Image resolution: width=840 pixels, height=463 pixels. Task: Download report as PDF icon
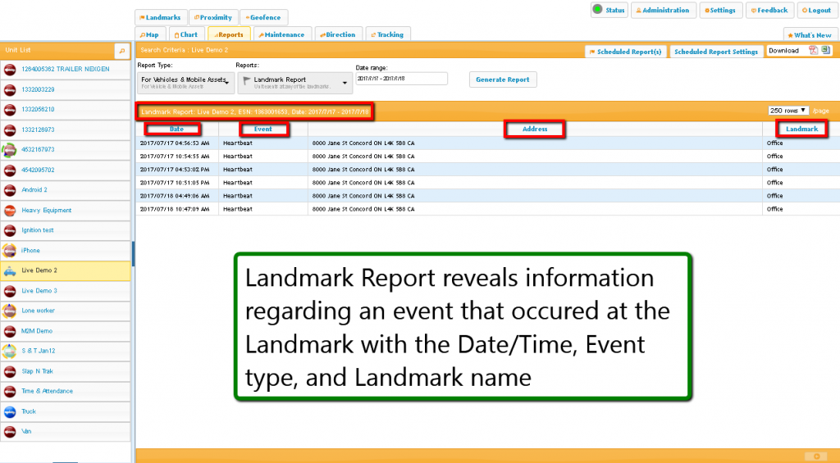(x=813, y=50)
